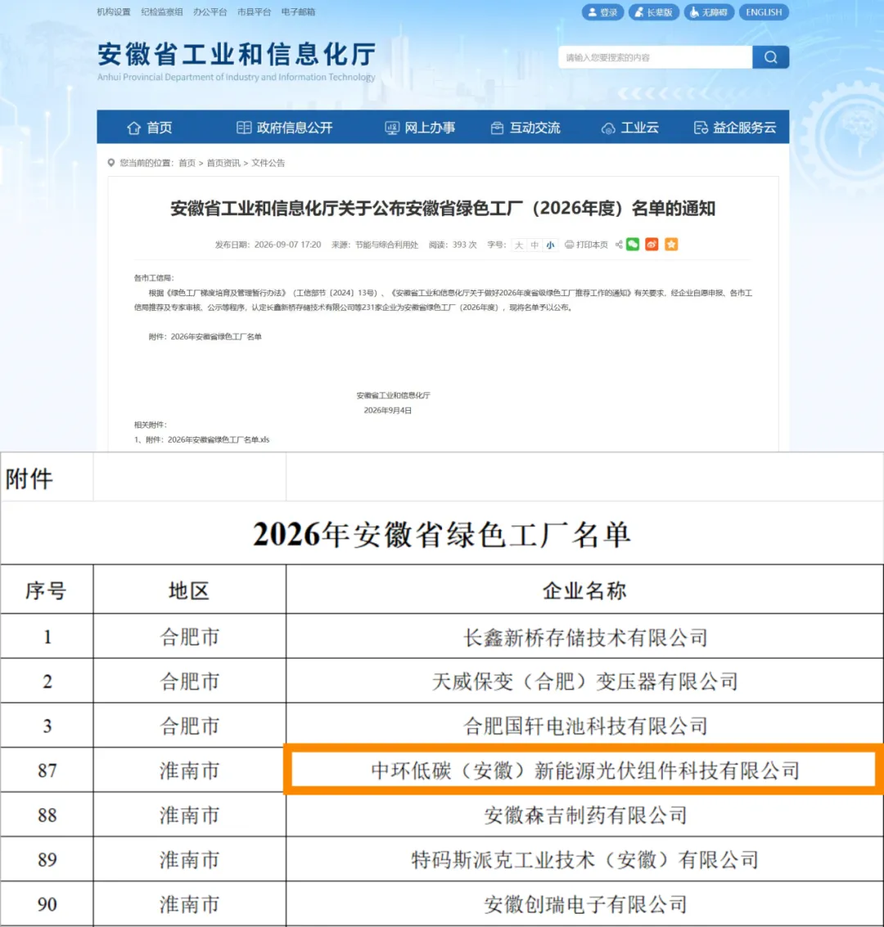
Task: Focus the site search input field
Action: [x=655, y=57]
